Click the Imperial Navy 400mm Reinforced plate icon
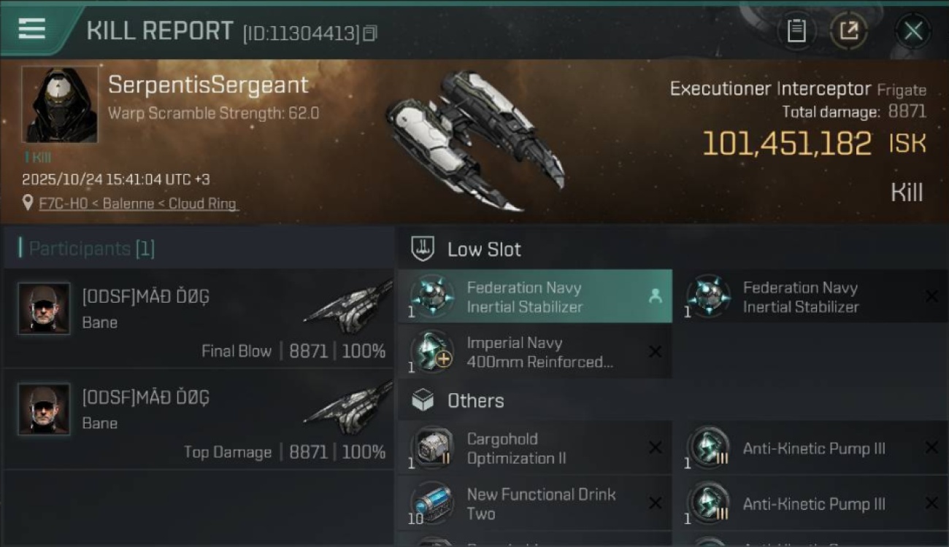949x547 pixels. [x=432, y=352]
